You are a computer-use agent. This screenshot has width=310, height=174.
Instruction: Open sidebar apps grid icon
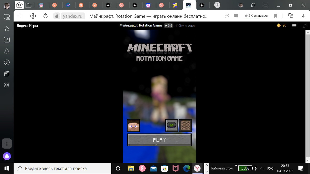[7, 85]
